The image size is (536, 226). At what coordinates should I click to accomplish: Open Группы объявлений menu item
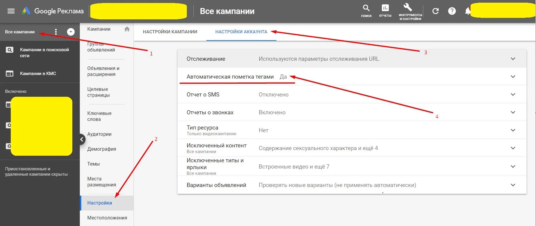101,47
